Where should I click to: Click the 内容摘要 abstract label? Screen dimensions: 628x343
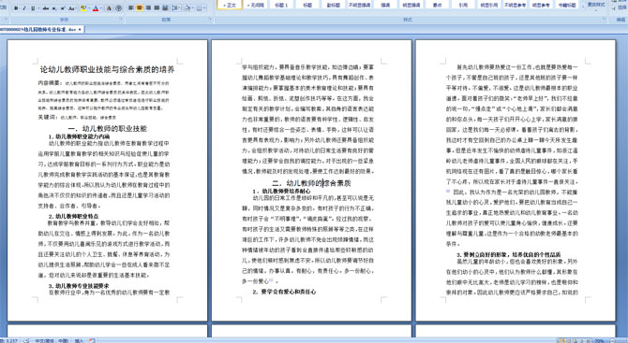click(x=50, y=83)
